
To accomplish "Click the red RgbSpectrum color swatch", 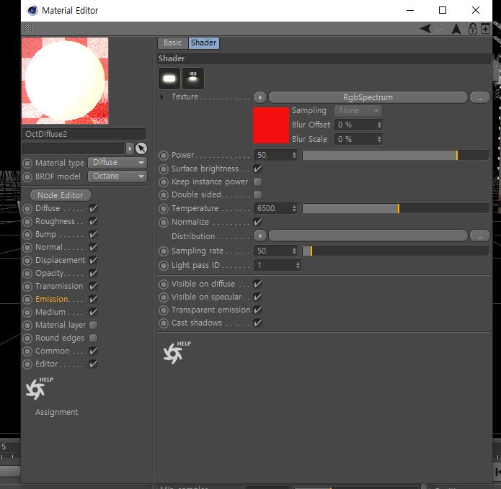I will pyautogui.click(x=271, y=125).
